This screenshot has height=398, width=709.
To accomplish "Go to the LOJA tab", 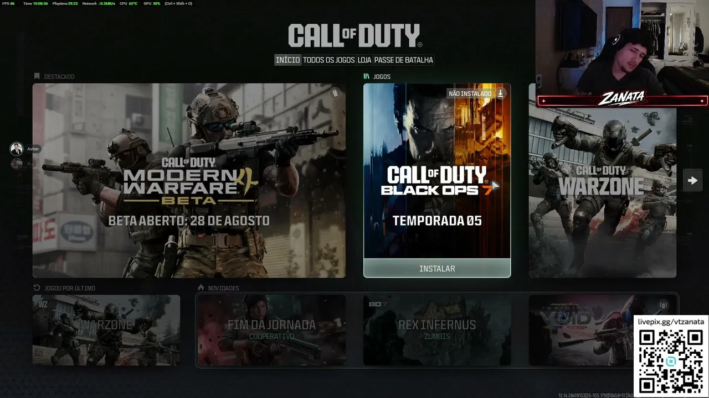I will coord(364,60).
